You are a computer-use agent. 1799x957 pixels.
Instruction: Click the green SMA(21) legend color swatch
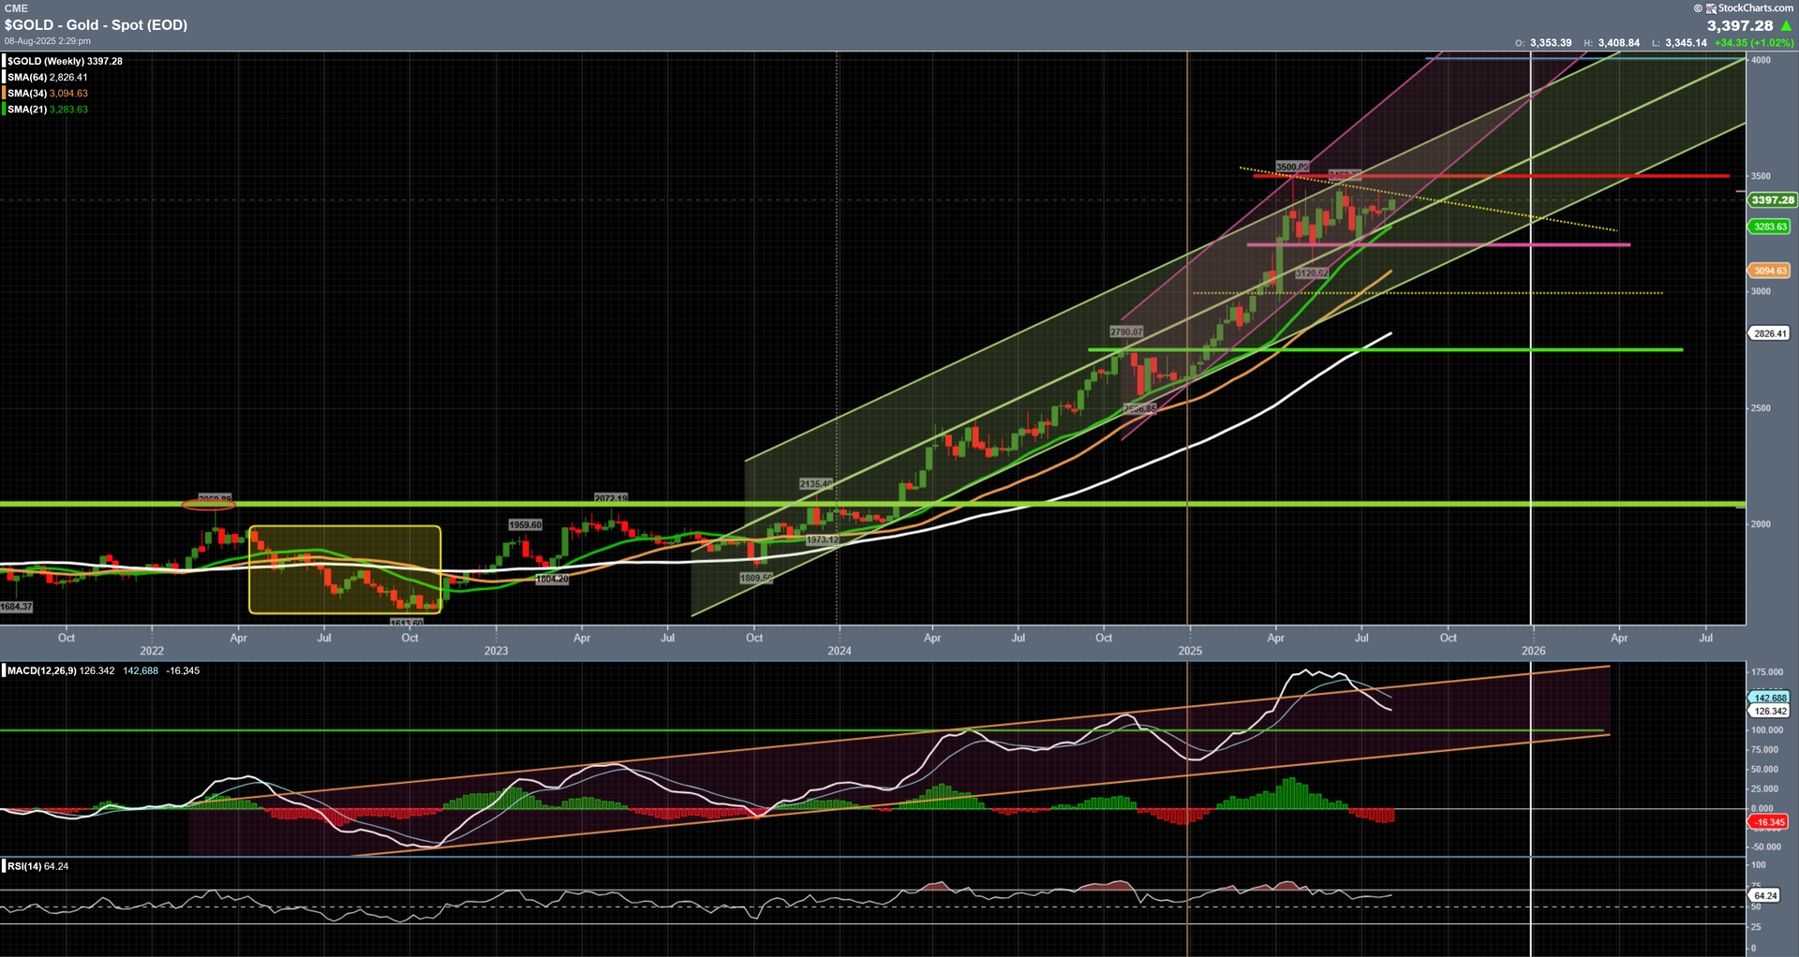coord(4,110)
